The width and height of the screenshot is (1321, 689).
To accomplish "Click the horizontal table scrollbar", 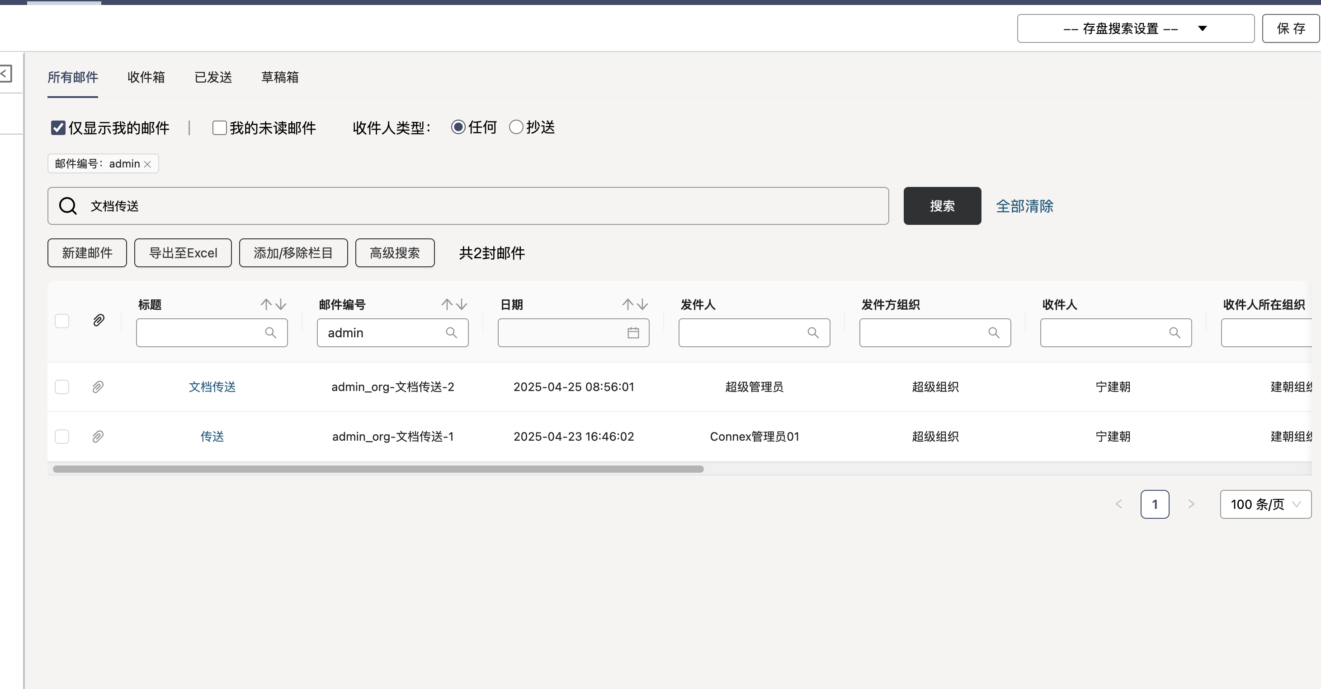I will pos(378,469).
